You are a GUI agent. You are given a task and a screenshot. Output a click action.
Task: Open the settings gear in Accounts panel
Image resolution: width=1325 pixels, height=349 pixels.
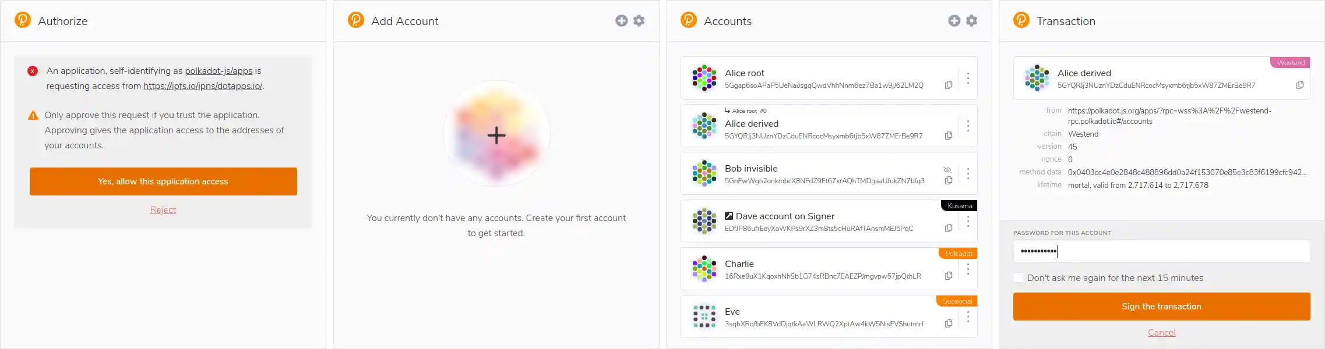click(x=971, y=20)
